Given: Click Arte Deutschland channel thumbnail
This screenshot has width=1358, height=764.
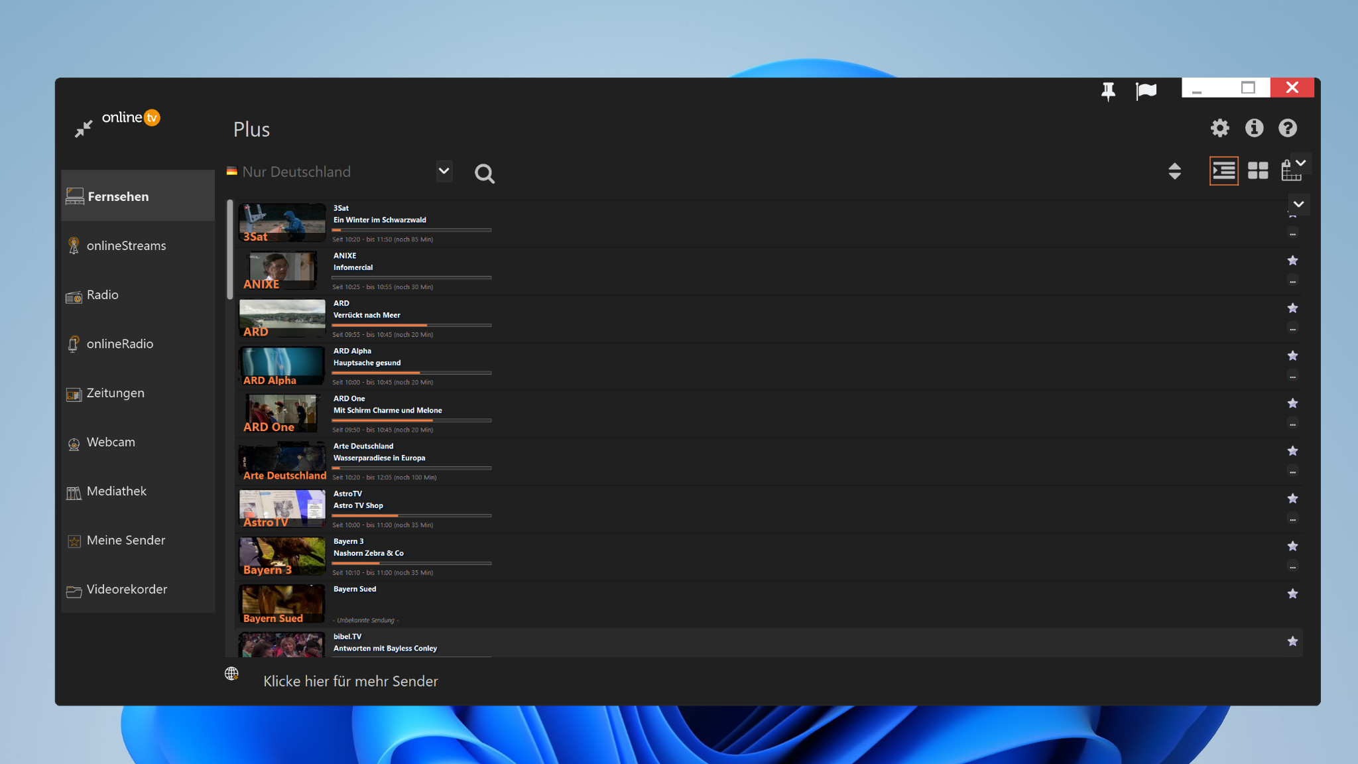Looking at the screenshot, I should coord(282,462).
